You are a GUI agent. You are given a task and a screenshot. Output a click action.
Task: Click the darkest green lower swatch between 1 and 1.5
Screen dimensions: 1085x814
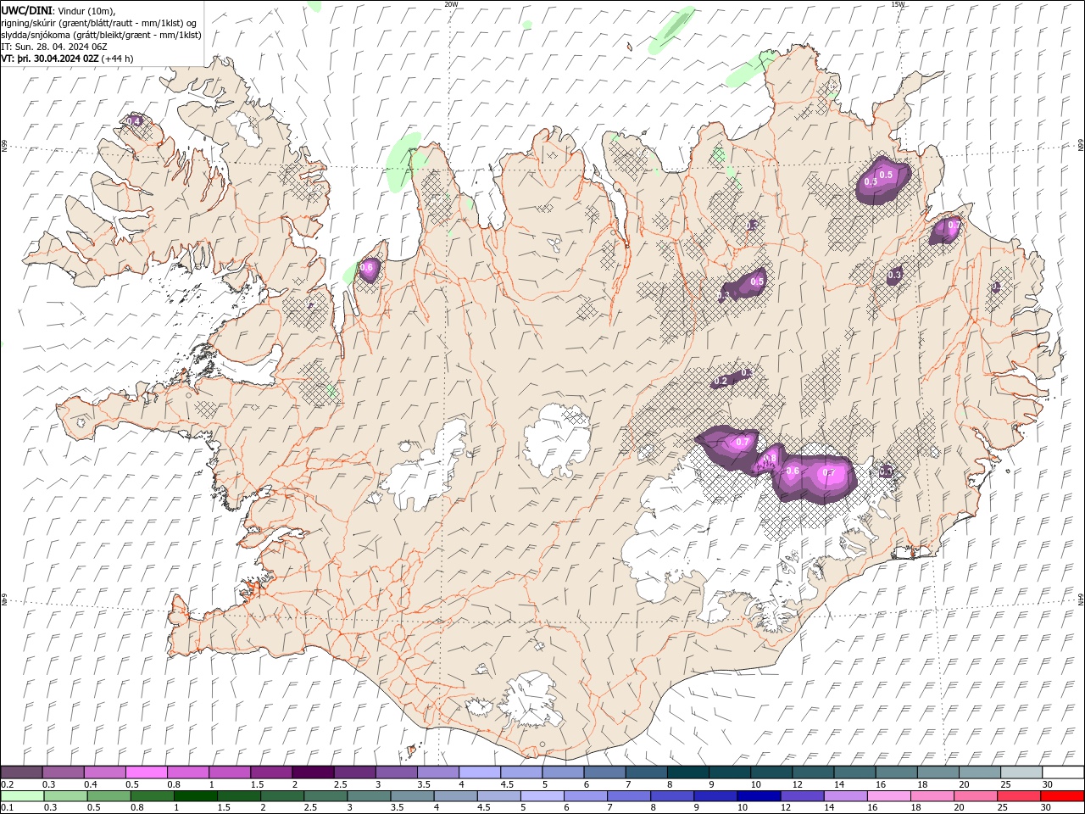pyautogui.click(x=195, y=796)
